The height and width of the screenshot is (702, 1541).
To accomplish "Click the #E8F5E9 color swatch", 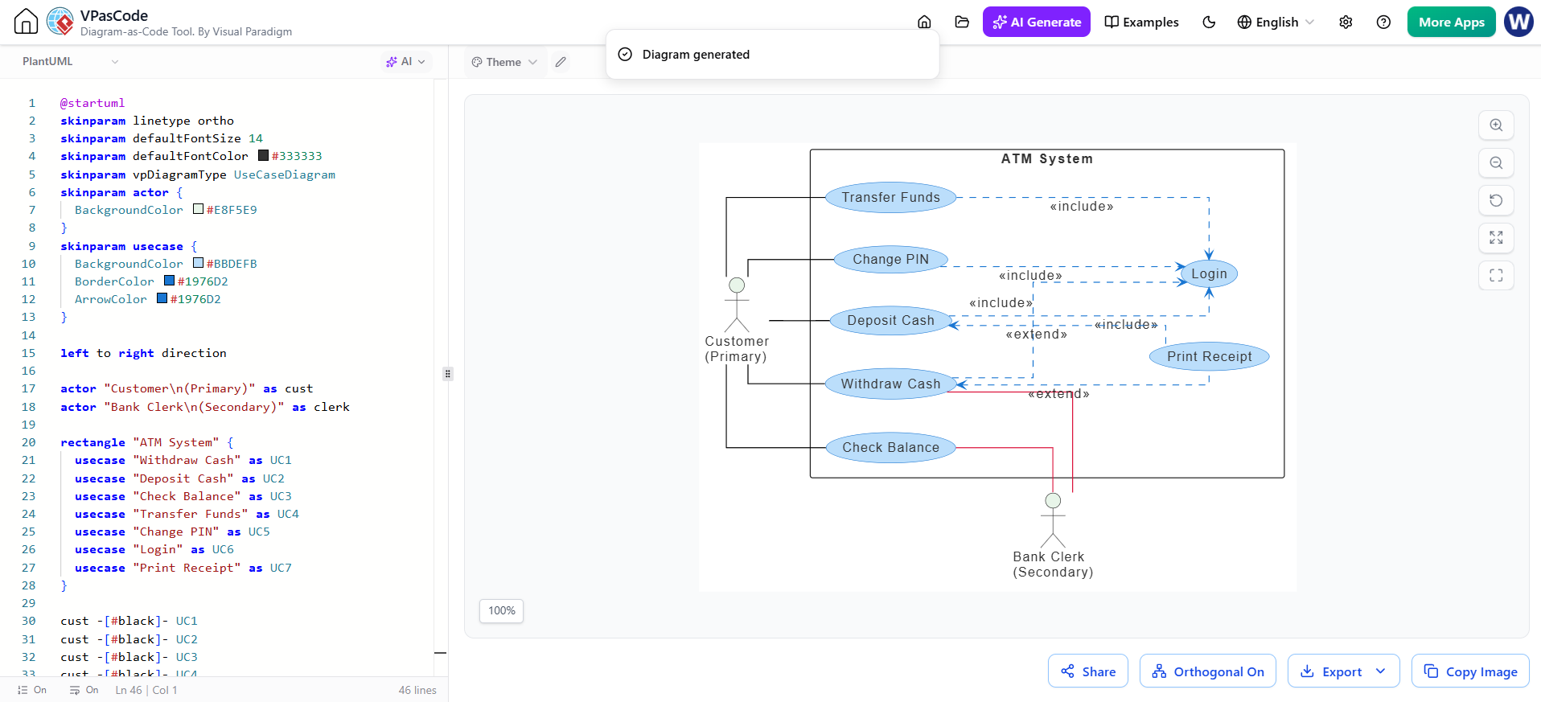I will pyautogui.click(x=199, y=209).
